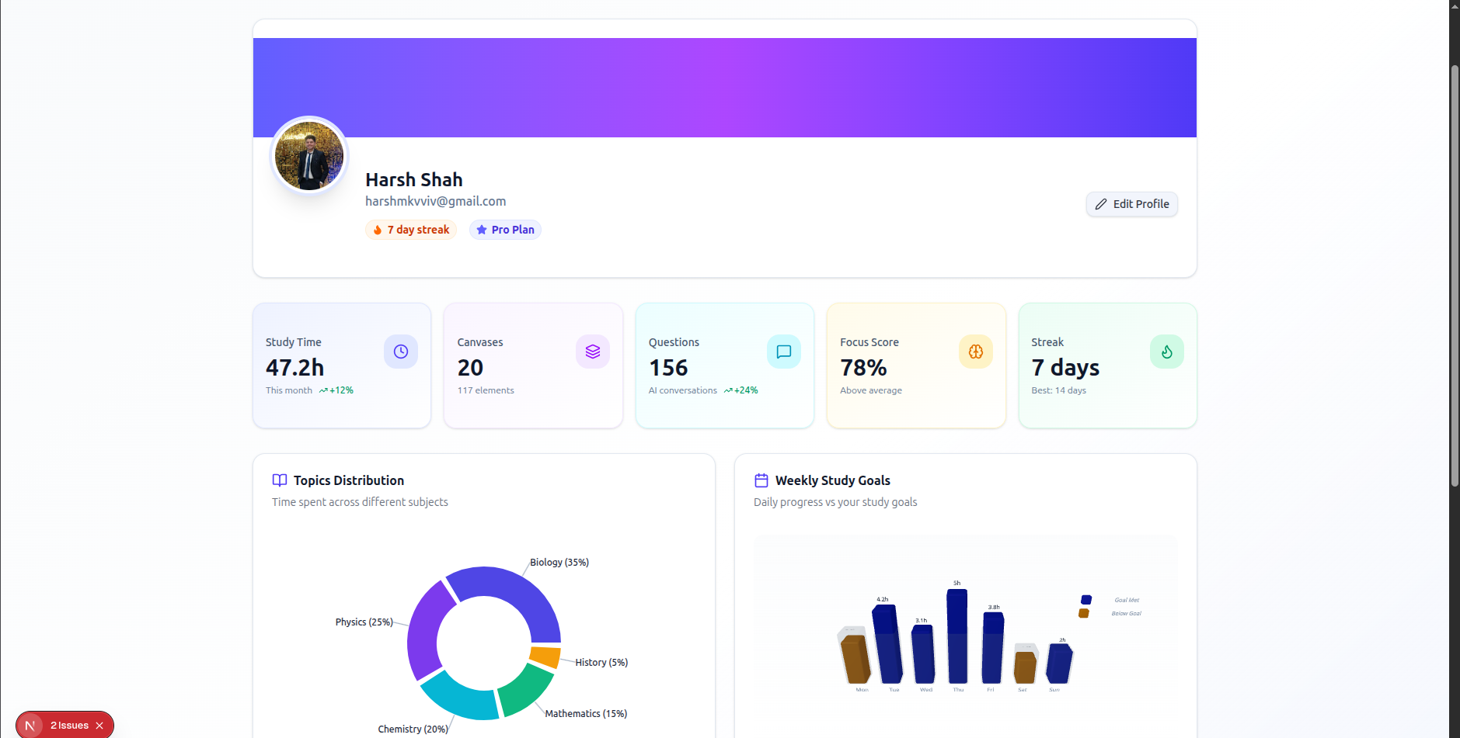
Task: Select the Pro Plan badge text
Action: 513,230
